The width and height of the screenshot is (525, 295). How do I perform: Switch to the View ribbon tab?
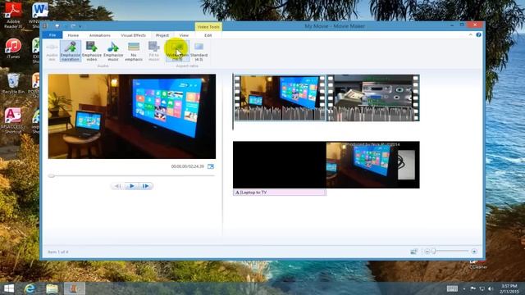[x=184, y=35]
